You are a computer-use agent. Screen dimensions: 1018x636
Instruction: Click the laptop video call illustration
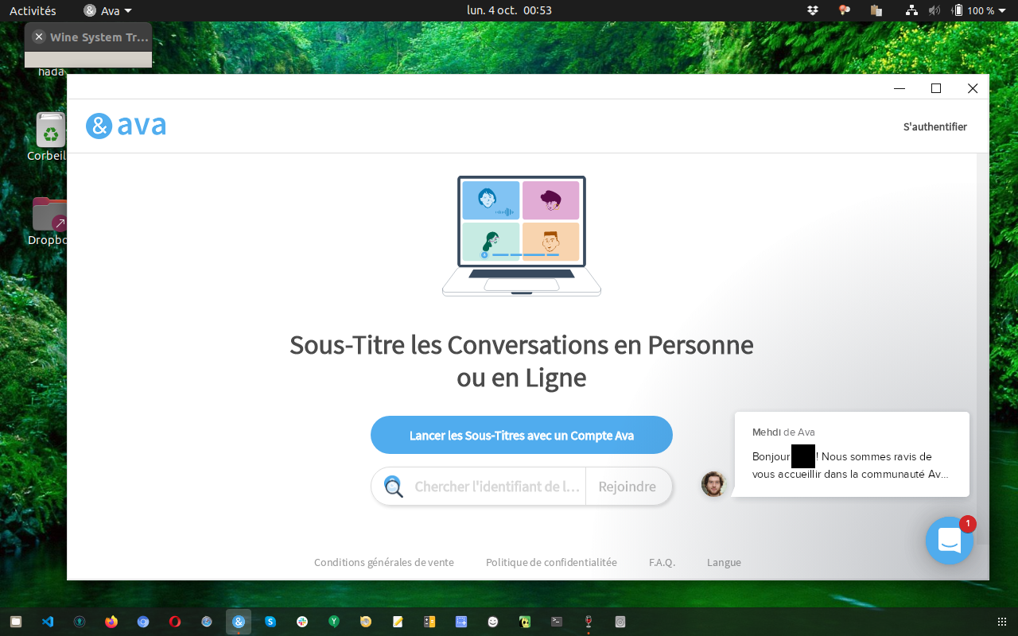click(522, 236)
